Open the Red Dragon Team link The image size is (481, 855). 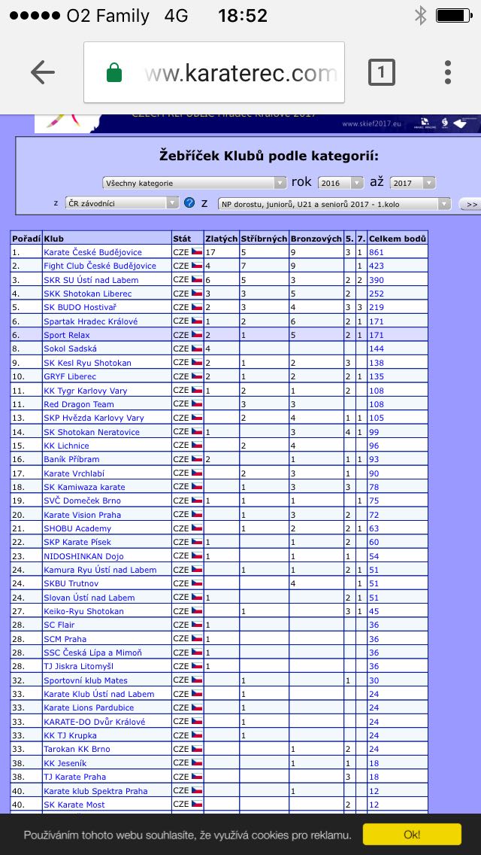pyautogui.click(x=78, y=404)
